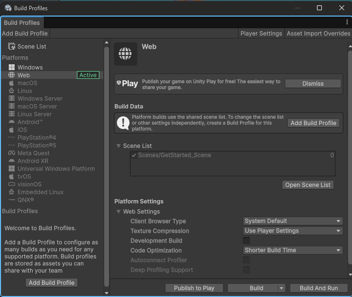Screen dimensions: 352x297
Task: Click the left panel scroll down arrow
Action: click(x=107, y=293)
